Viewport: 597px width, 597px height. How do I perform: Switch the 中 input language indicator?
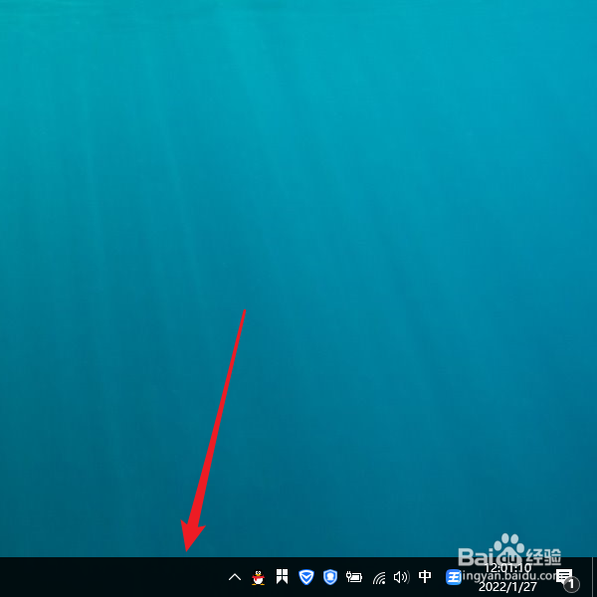click(425, 577)
